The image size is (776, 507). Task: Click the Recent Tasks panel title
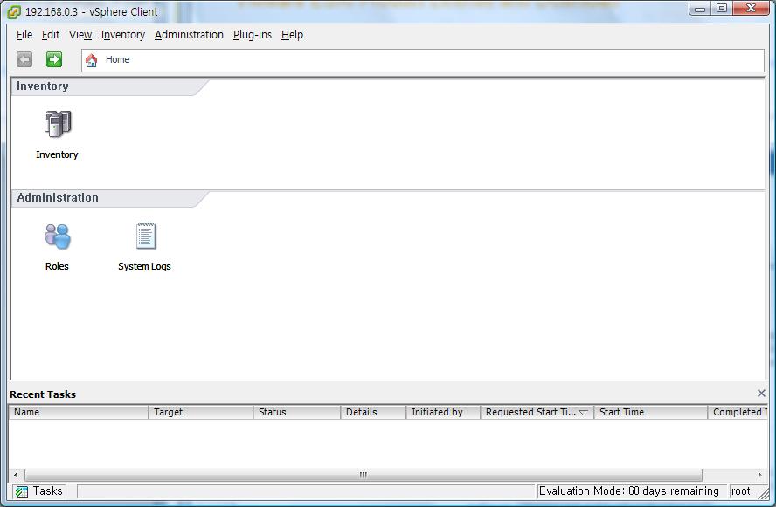(43, 394)
